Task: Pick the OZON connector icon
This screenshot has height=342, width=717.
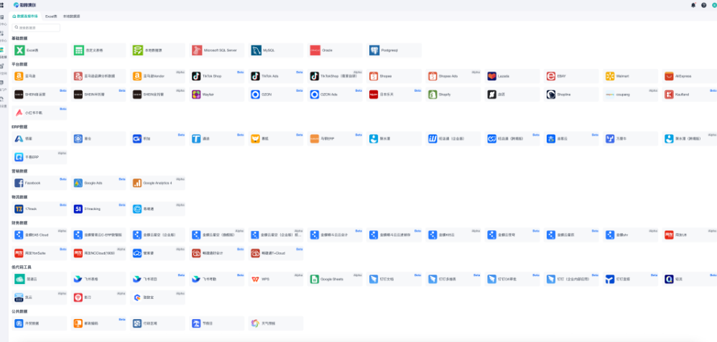Action: click(256, 95)
